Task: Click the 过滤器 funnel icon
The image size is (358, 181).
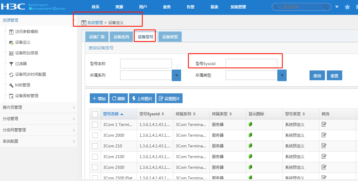Action: [11, 64]
